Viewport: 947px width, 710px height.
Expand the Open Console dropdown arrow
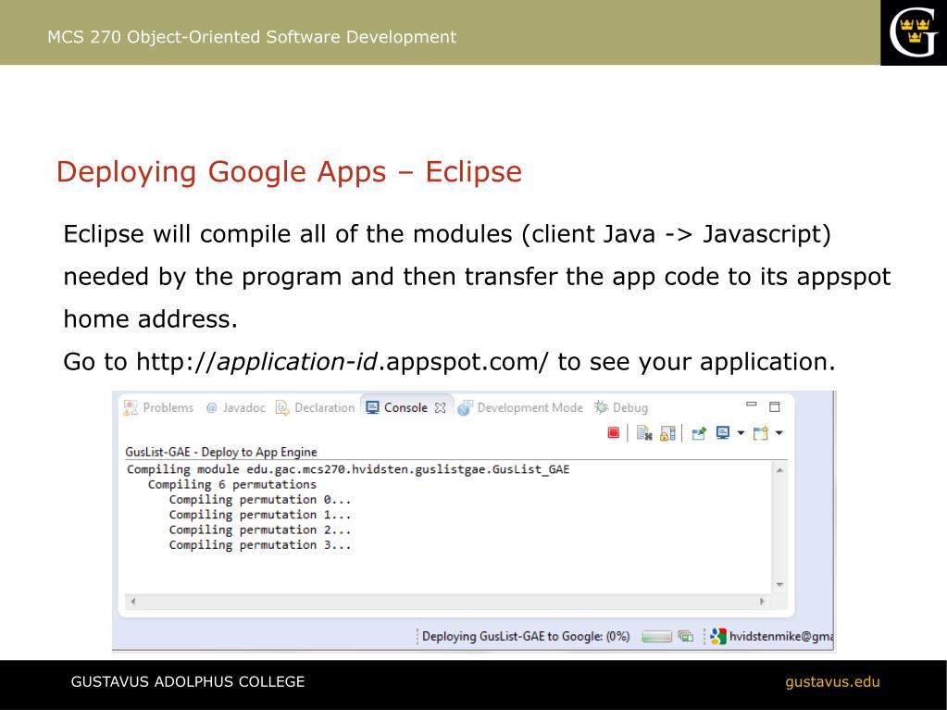click(x=779, y=433)
